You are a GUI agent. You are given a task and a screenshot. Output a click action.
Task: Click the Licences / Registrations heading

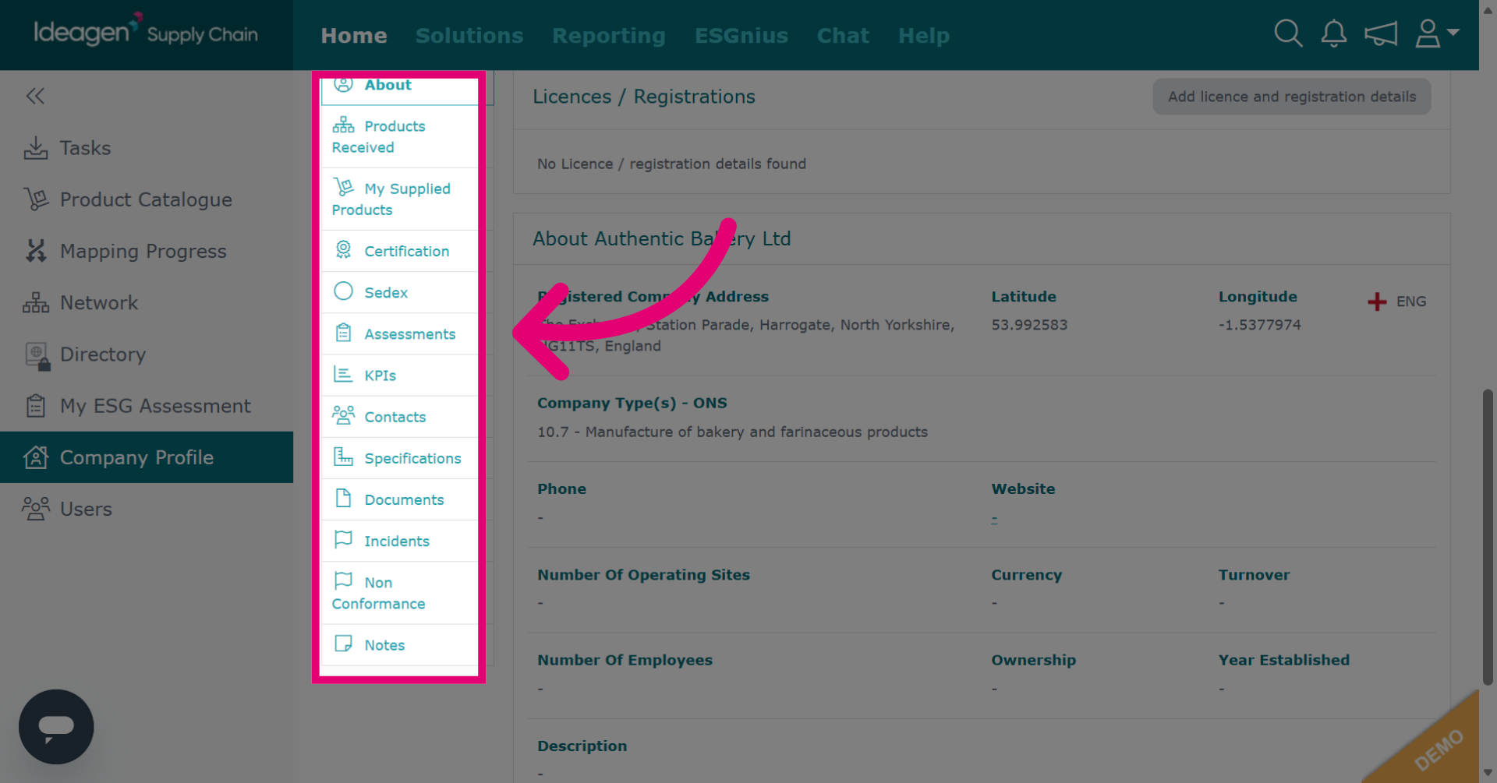(644, 97)
